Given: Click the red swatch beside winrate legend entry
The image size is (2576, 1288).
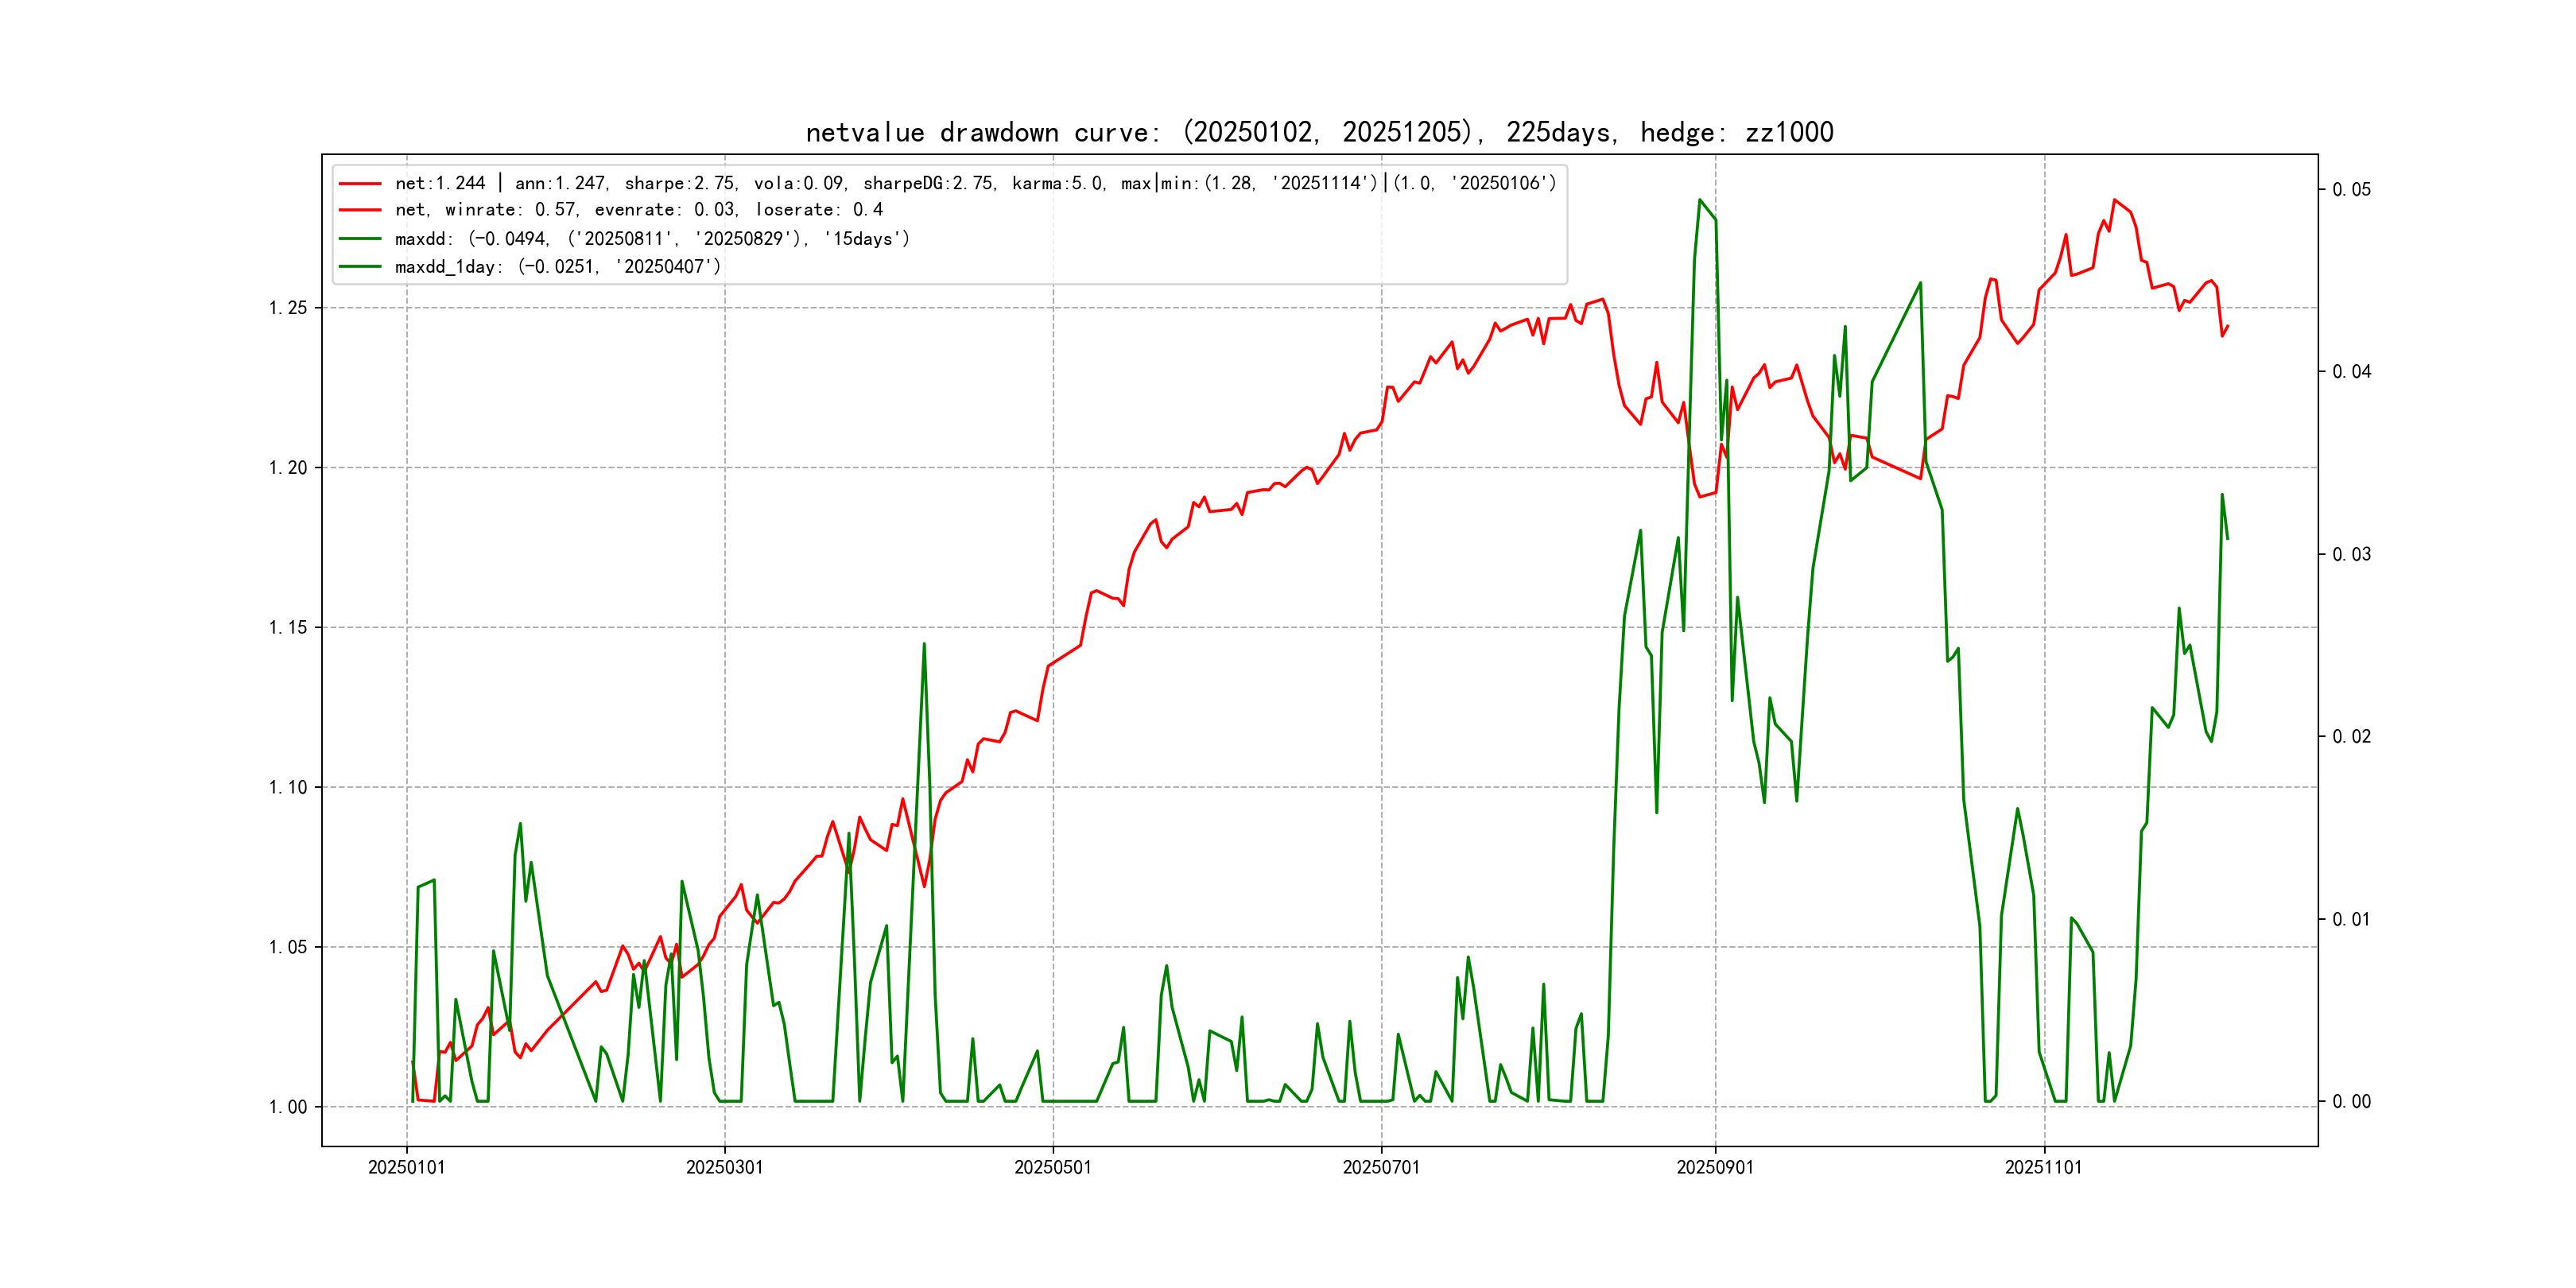Looking at the screenshot, I should 360,210.
